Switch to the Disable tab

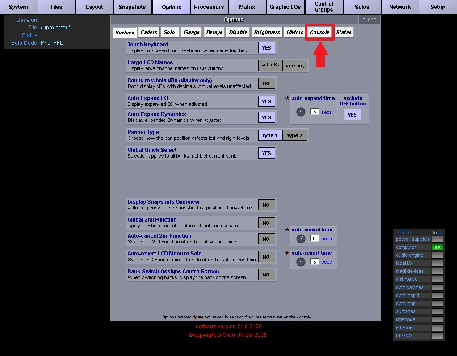(238, 32)
